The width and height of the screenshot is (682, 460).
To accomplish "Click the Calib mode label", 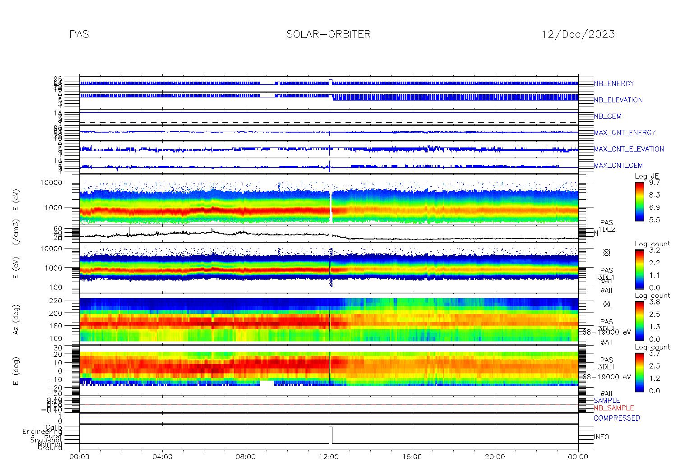I will (x=53, y=427).
